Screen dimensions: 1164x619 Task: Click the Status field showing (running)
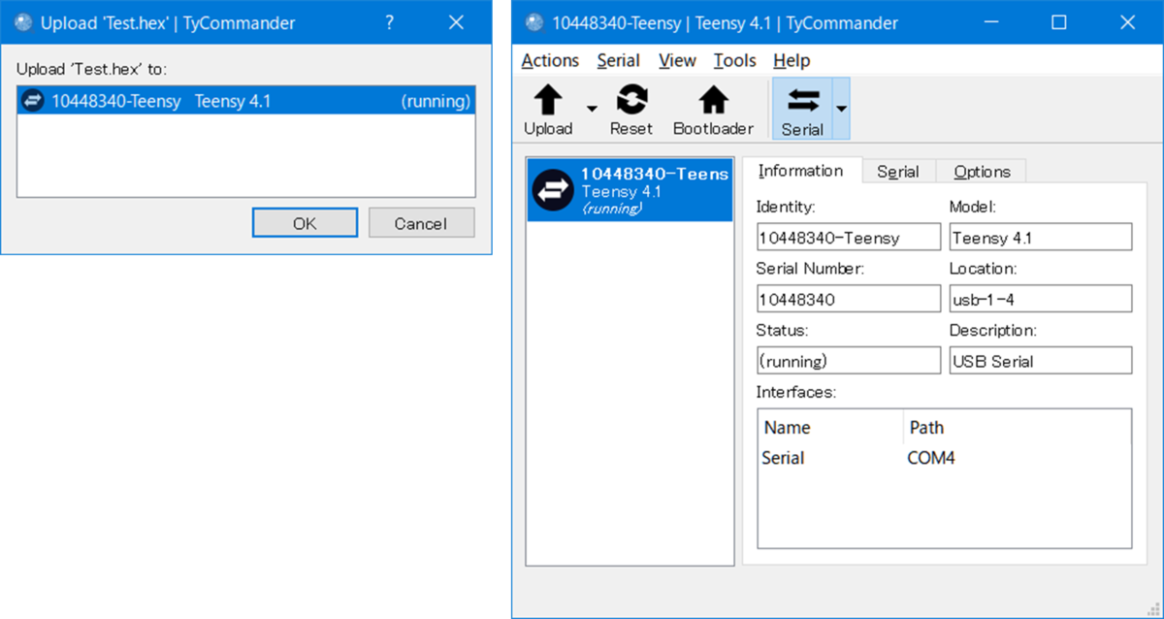pos(848,361)
